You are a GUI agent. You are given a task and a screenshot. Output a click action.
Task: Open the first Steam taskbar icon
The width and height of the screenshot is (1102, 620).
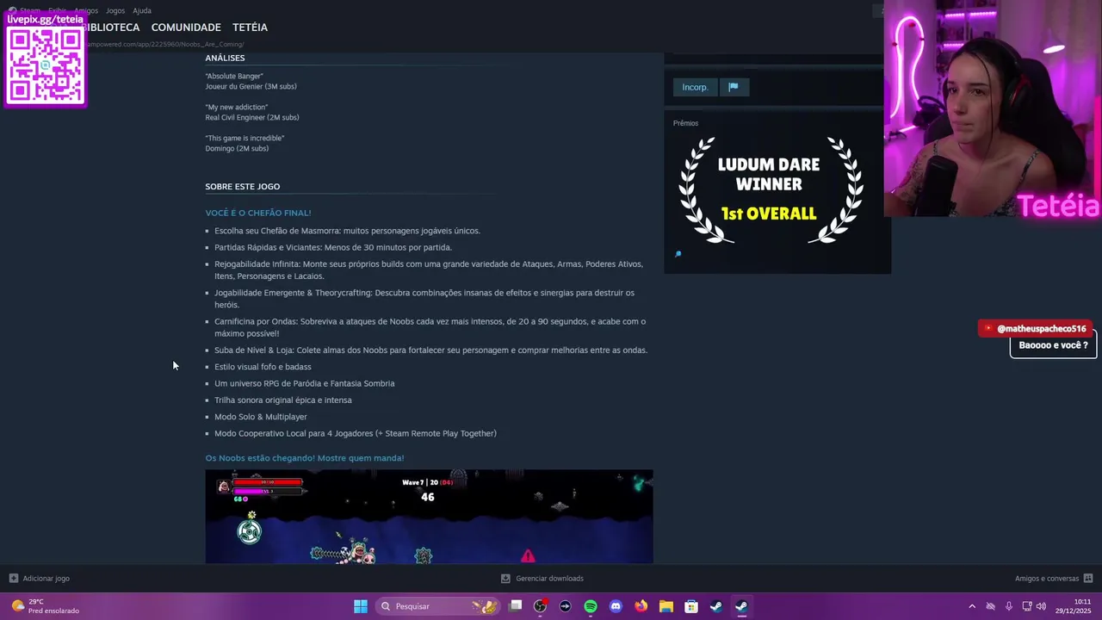715,606
